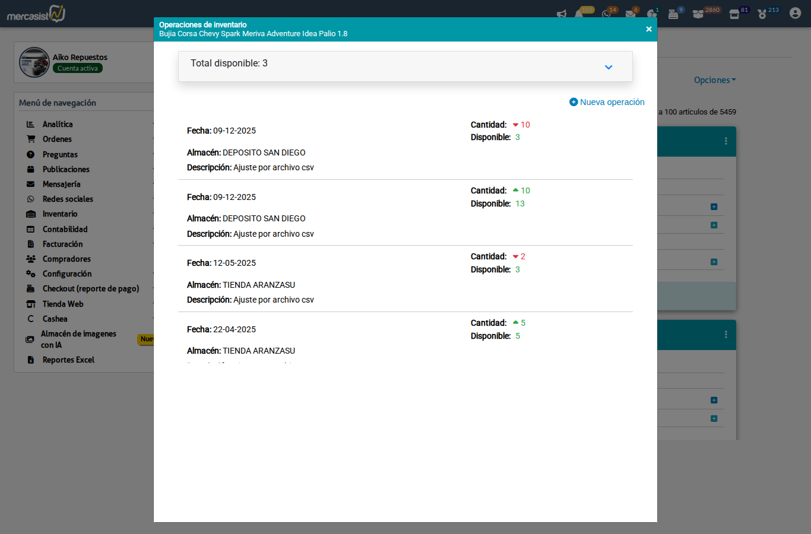811x534 pixels.
Task: Click the Analítica chart icon
Action: [31, 124]
